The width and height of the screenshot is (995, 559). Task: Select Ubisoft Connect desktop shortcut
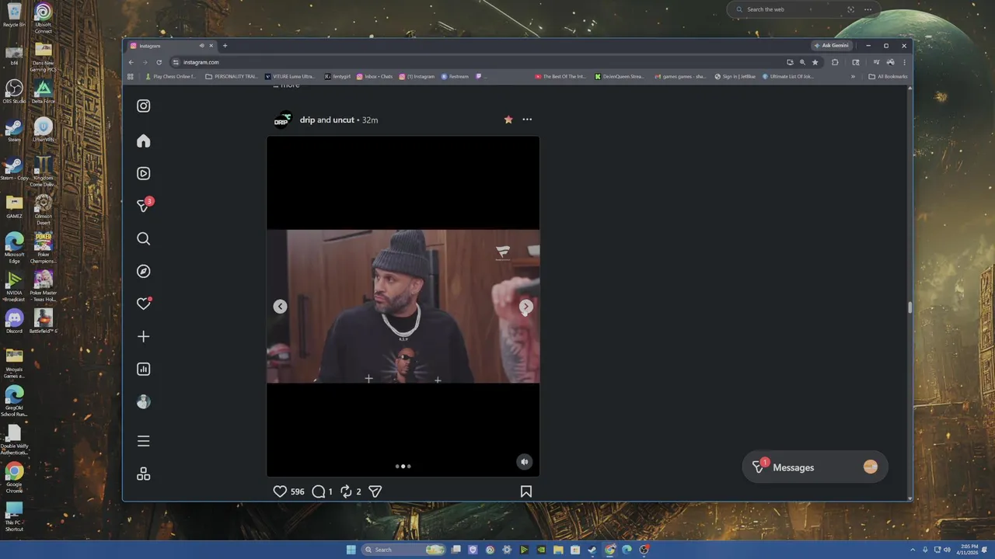click(x=43, y=18)
